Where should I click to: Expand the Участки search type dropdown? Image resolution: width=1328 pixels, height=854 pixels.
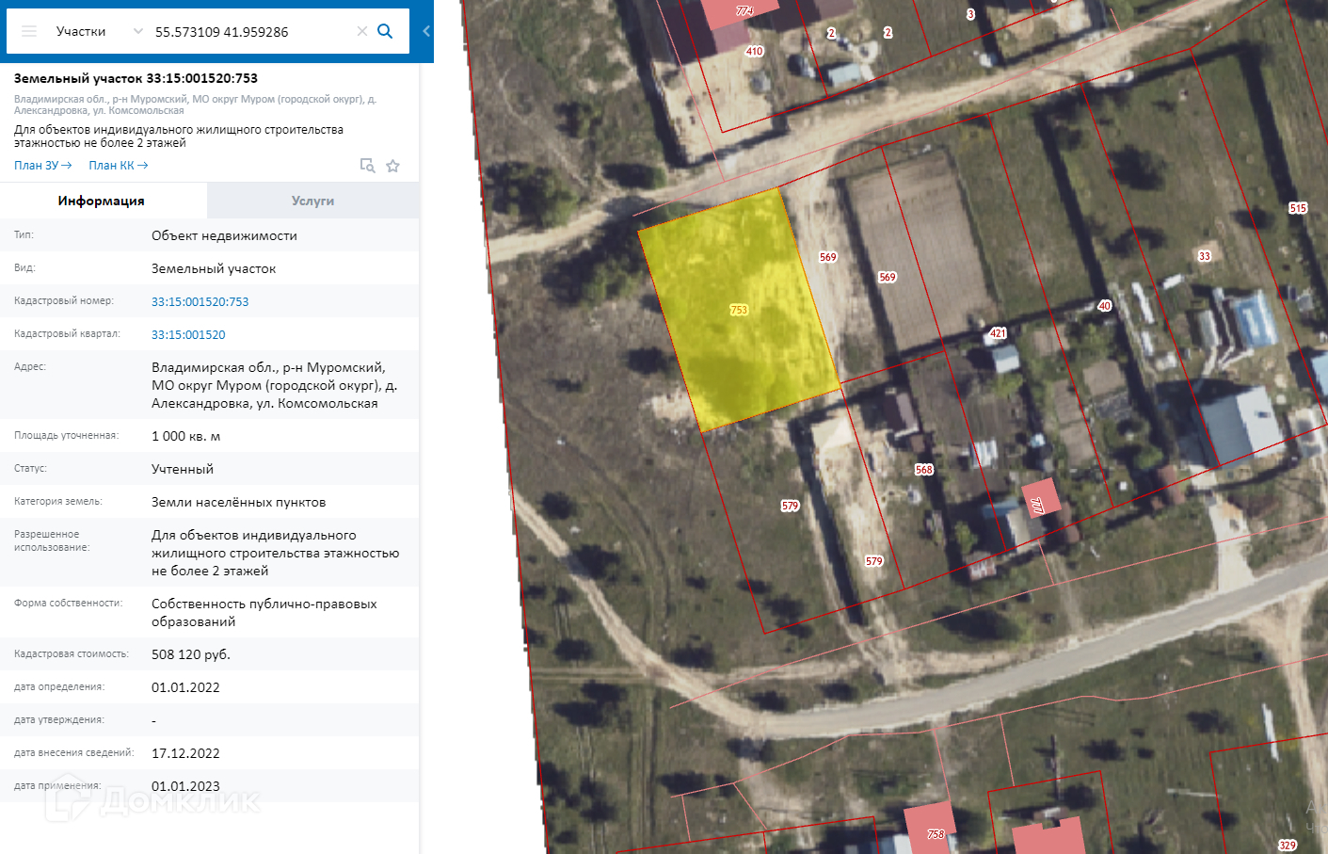(138, 31)
